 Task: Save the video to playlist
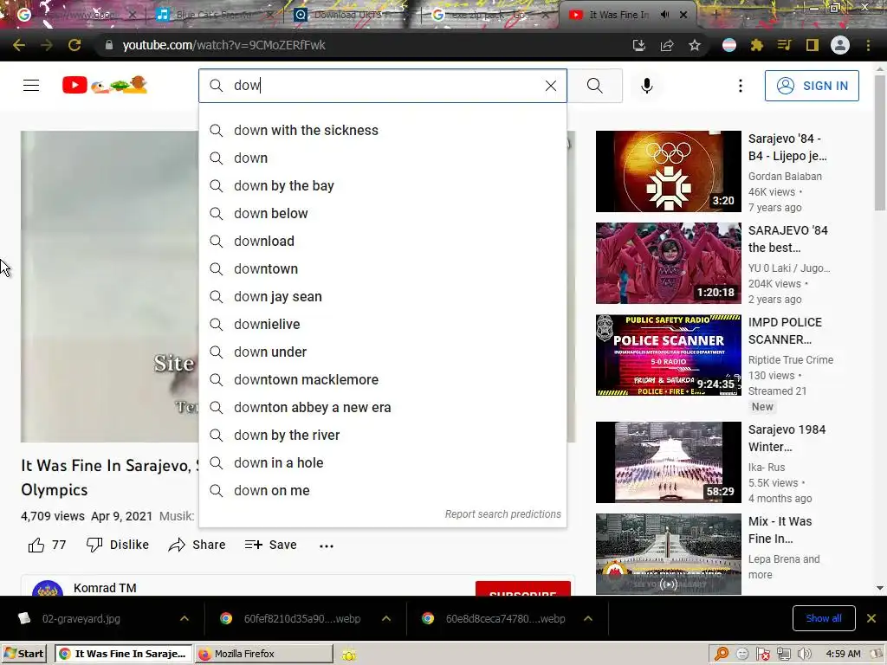270,546
